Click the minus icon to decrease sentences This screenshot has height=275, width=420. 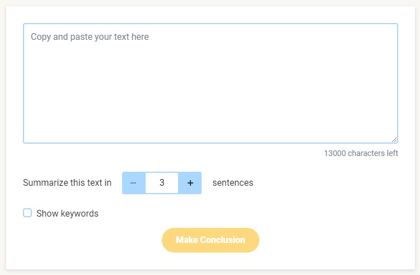133,183
